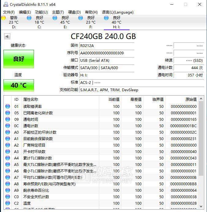Image resolution: width=207 pixels, height=212 pixels.
Task: Switch to disk E: at 45 °C
Action: (55, 18)
